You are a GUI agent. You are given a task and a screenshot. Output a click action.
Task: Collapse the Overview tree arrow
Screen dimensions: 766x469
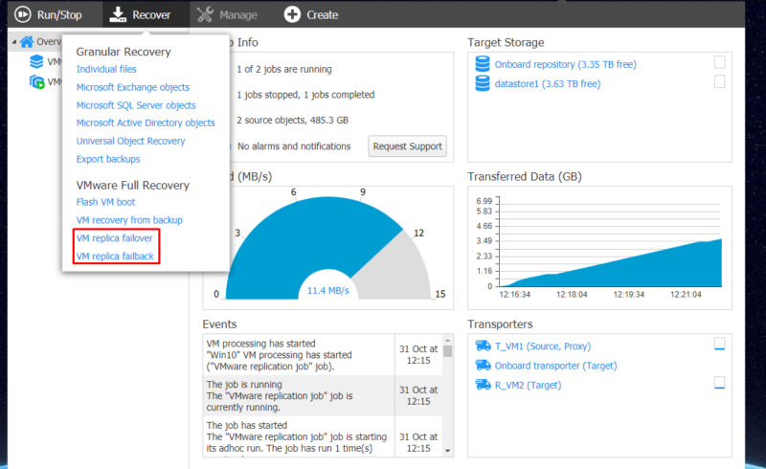(x=14, y=42)
